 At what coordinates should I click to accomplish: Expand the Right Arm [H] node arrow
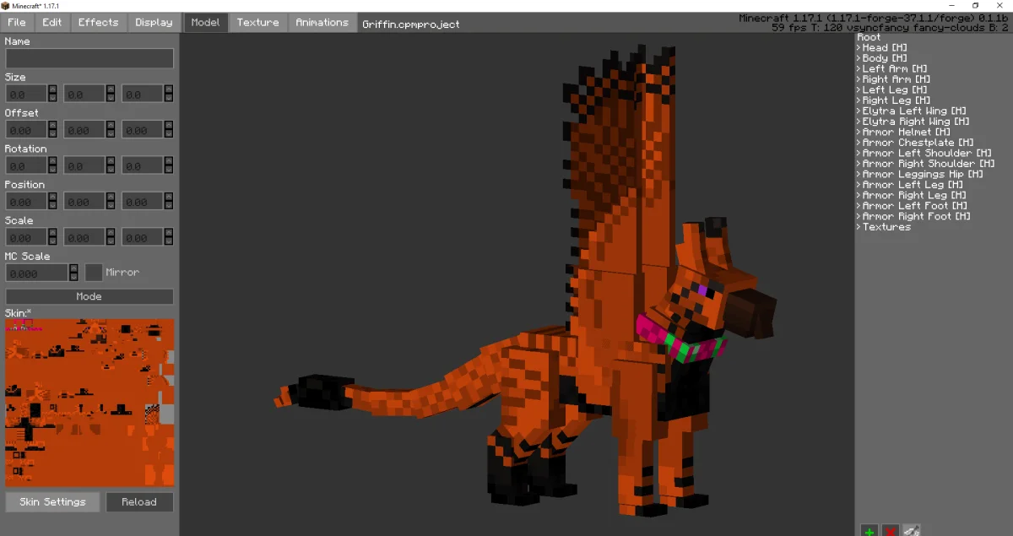[x=859, y=79]
